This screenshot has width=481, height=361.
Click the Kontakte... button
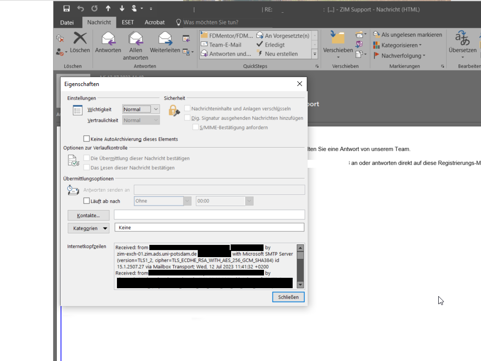(88, 215)
